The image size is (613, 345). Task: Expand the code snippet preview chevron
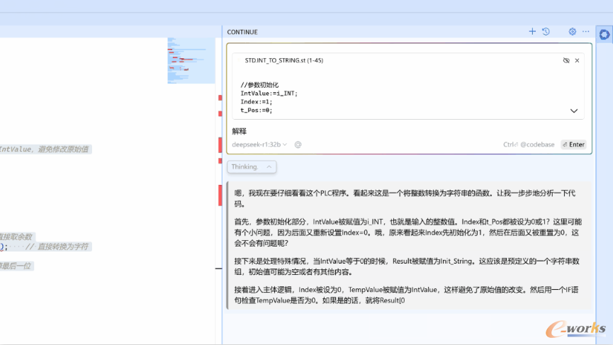(573, 111)
